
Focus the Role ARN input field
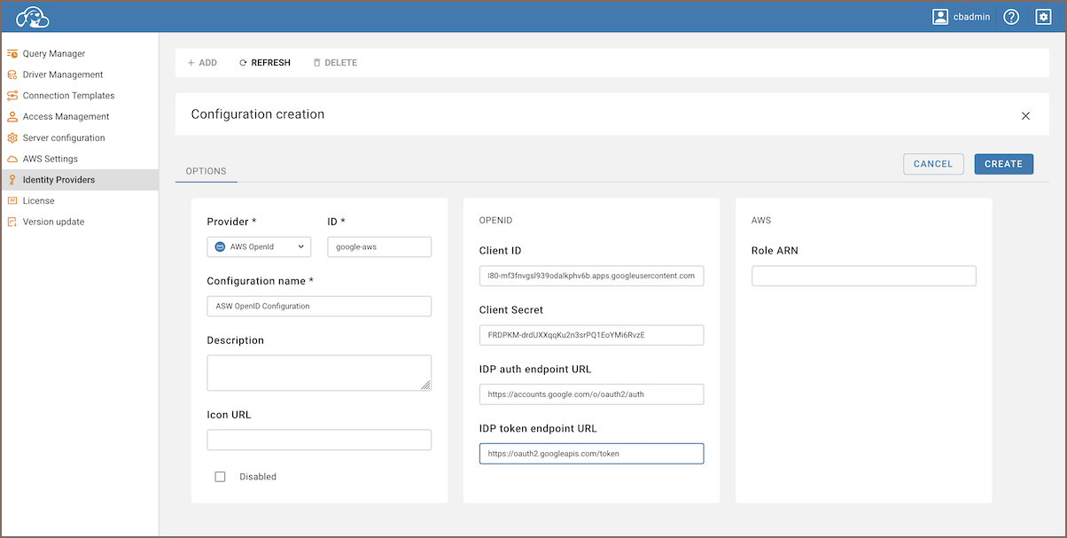863,277
